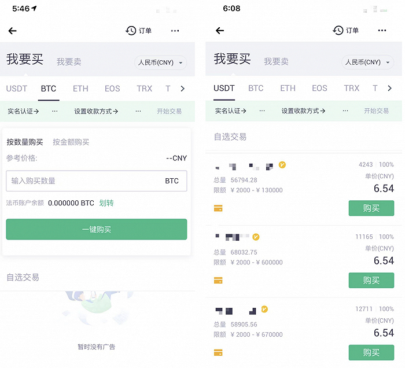Open the three-dot more menu on left screen

point(175,31)
